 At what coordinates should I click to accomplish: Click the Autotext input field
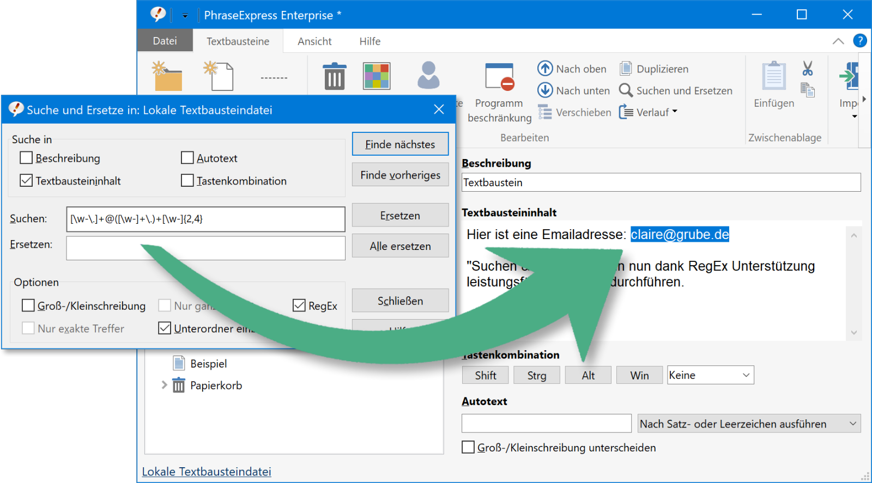coord(547,423)
